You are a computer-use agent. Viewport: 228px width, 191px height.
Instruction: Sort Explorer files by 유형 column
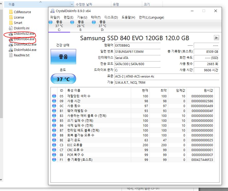click(126, 4)
